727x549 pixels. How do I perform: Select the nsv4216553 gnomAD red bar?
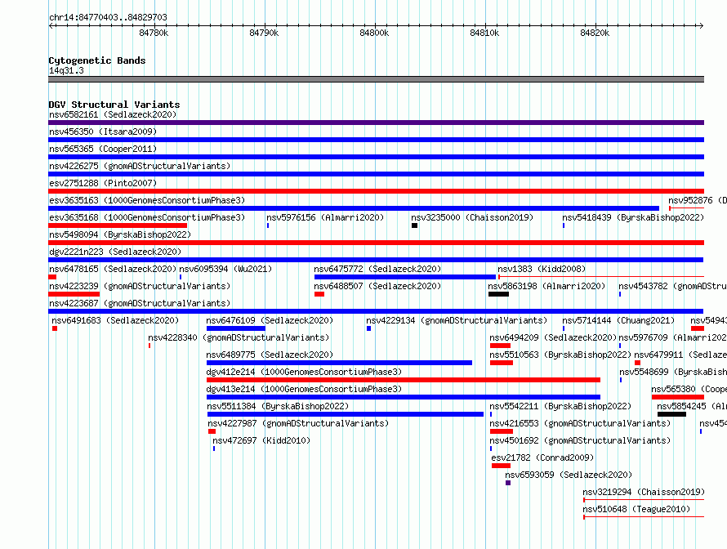pyautogui.click(x=502, y=431)
